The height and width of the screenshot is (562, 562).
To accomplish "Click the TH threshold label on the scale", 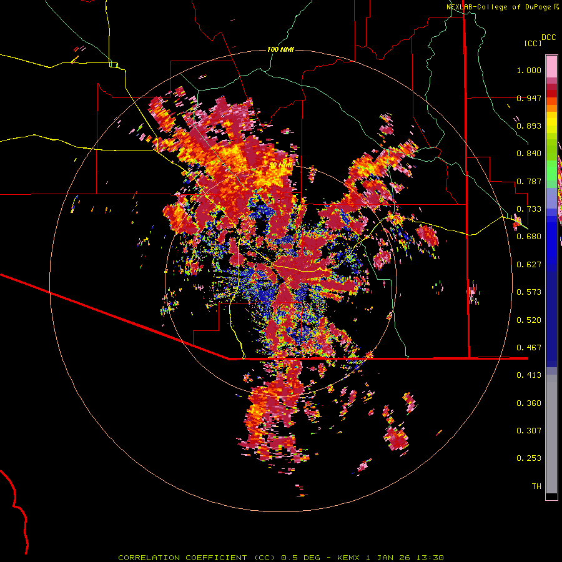I will pyautogui.click(x=536, y=486).
